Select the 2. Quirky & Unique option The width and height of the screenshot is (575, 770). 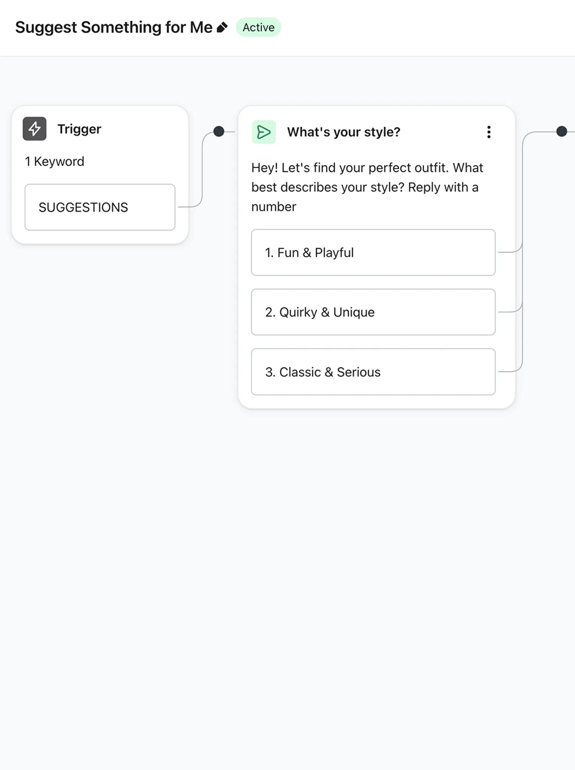tap(373, 312)
